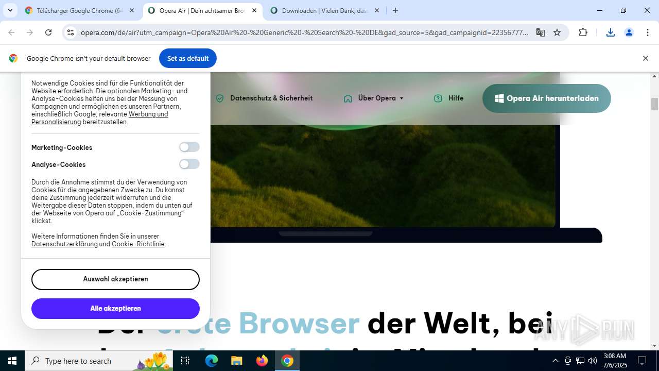659x371 pixels.
Task: Expand the Über Opera dropdown
Action: 374,98
